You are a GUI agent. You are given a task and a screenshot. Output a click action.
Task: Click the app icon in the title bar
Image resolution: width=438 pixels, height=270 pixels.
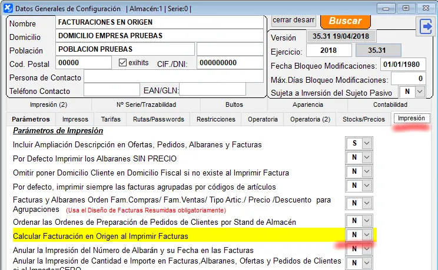tap(6, 8)
